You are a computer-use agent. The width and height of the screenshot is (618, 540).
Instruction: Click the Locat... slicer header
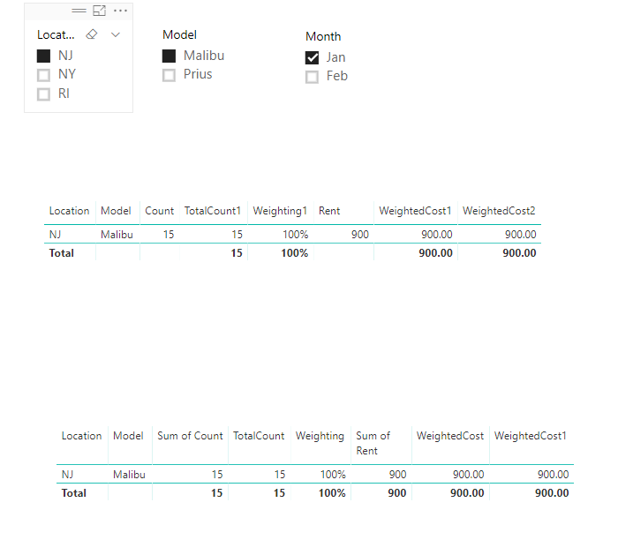pos(56,34)
